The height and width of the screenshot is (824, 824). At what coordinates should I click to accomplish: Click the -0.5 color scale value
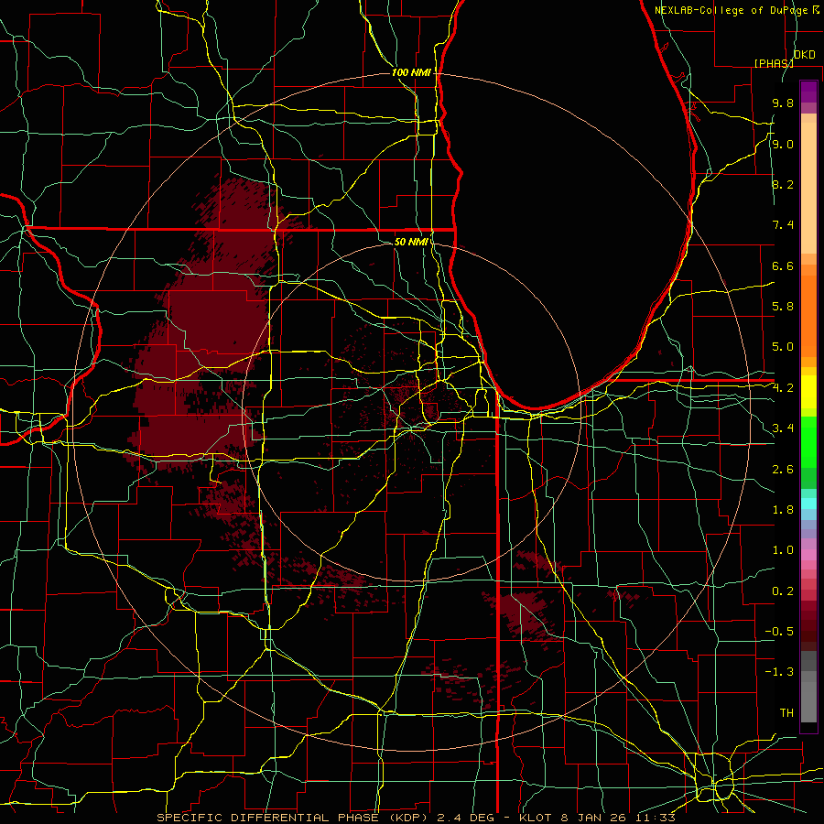tap(779, 631)
